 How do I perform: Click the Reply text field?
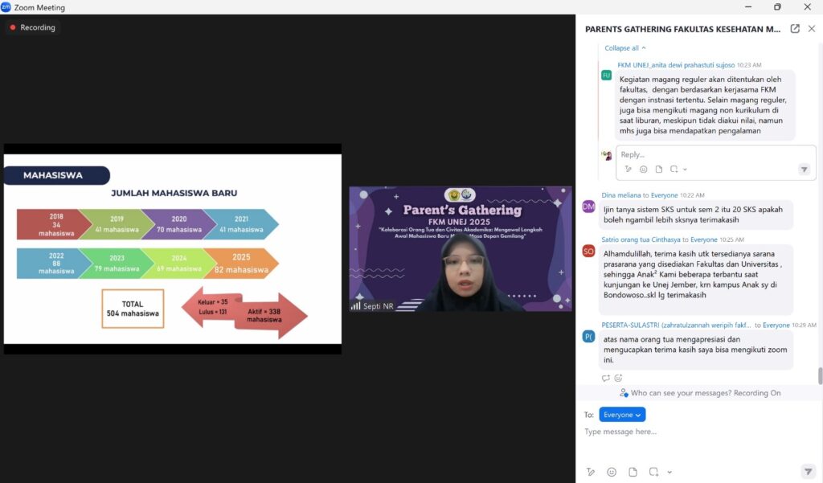pyautogui.click(x=707, y=154)
